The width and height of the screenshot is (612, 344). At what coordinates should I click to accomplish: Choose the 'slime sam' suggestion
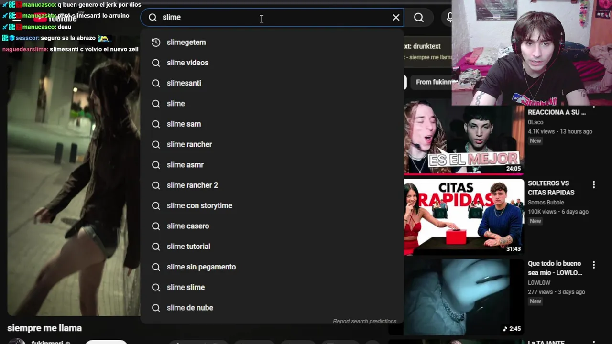click(272, 124)
